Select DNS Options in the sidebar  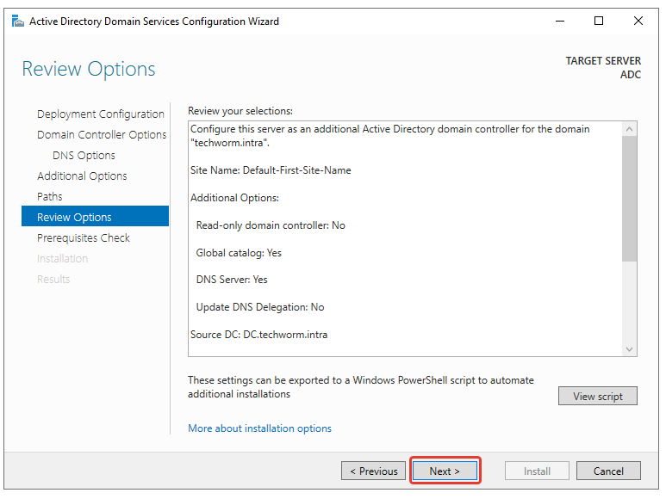tap(84, 156)
